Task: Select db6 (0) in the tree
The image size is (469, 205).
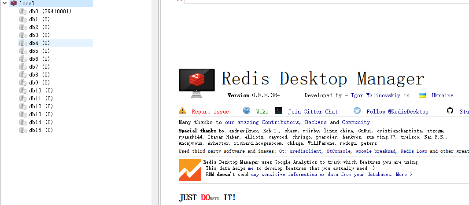Action: pos(40,59)
